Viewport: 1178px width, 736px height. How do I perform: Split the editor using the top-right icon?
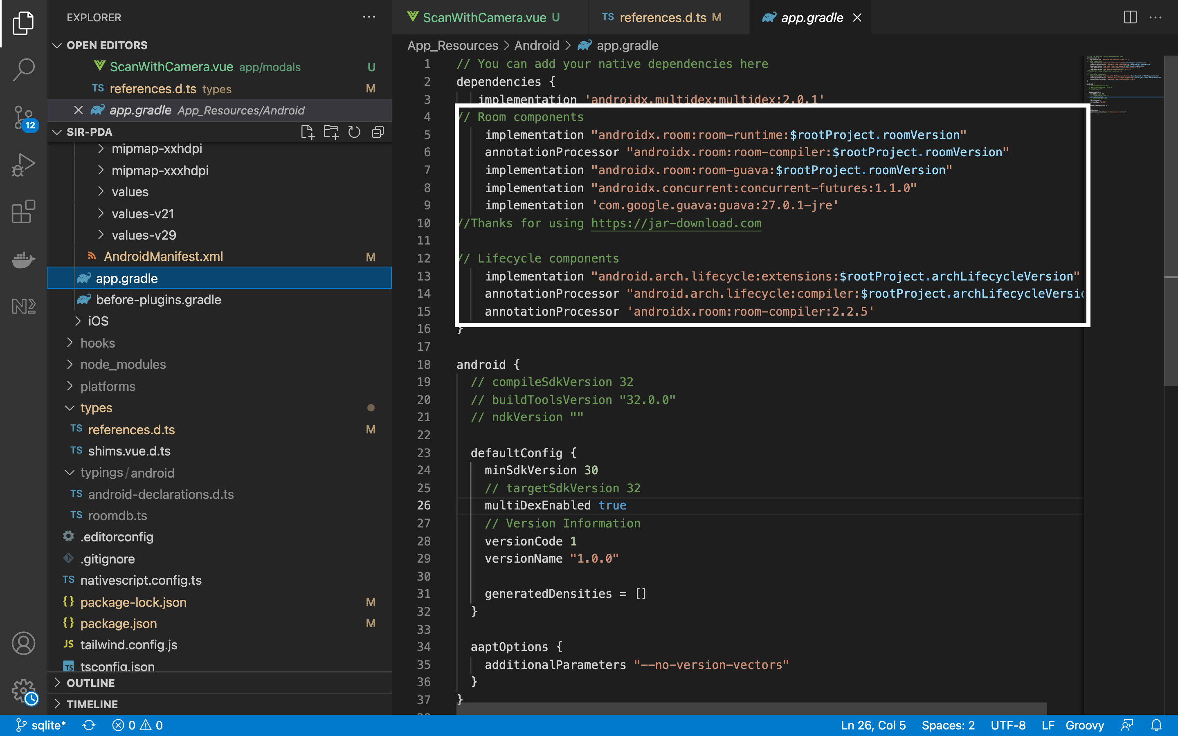point(1129,18)
